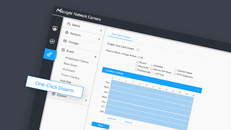
Task: Click the playback icon in sidebar
Action: tap(52, 41)
